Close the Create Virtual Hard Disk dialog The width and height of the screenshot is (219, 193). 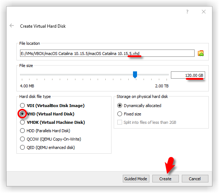click(x=204, y=12)
